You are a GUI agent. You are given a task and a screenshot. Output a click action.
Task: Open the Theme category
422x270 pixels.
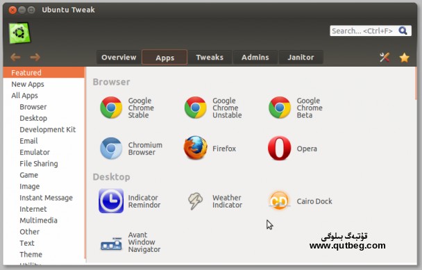tap(44, 255)
